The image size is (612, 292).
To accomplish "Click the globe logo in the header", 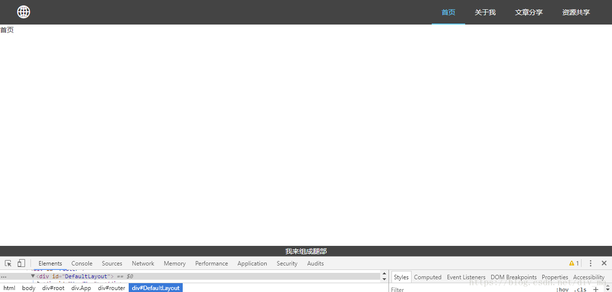I will tap(24, 12).
